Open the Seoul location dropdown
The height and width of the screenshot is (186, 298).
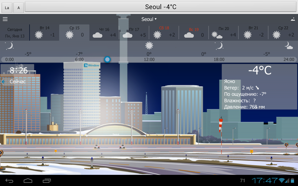[x=149, y=19]
